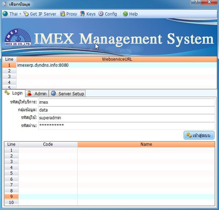Select row 7 in Code/Name table
Screen dimensions: 219x210
tap(109, 185)
